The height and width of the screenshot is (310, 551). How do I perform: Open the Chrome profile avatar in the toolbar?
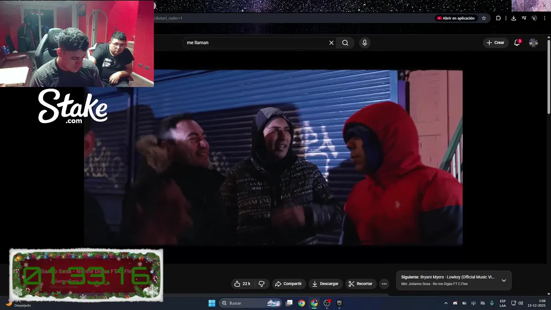pyautogui.click(x=534, y=18)
